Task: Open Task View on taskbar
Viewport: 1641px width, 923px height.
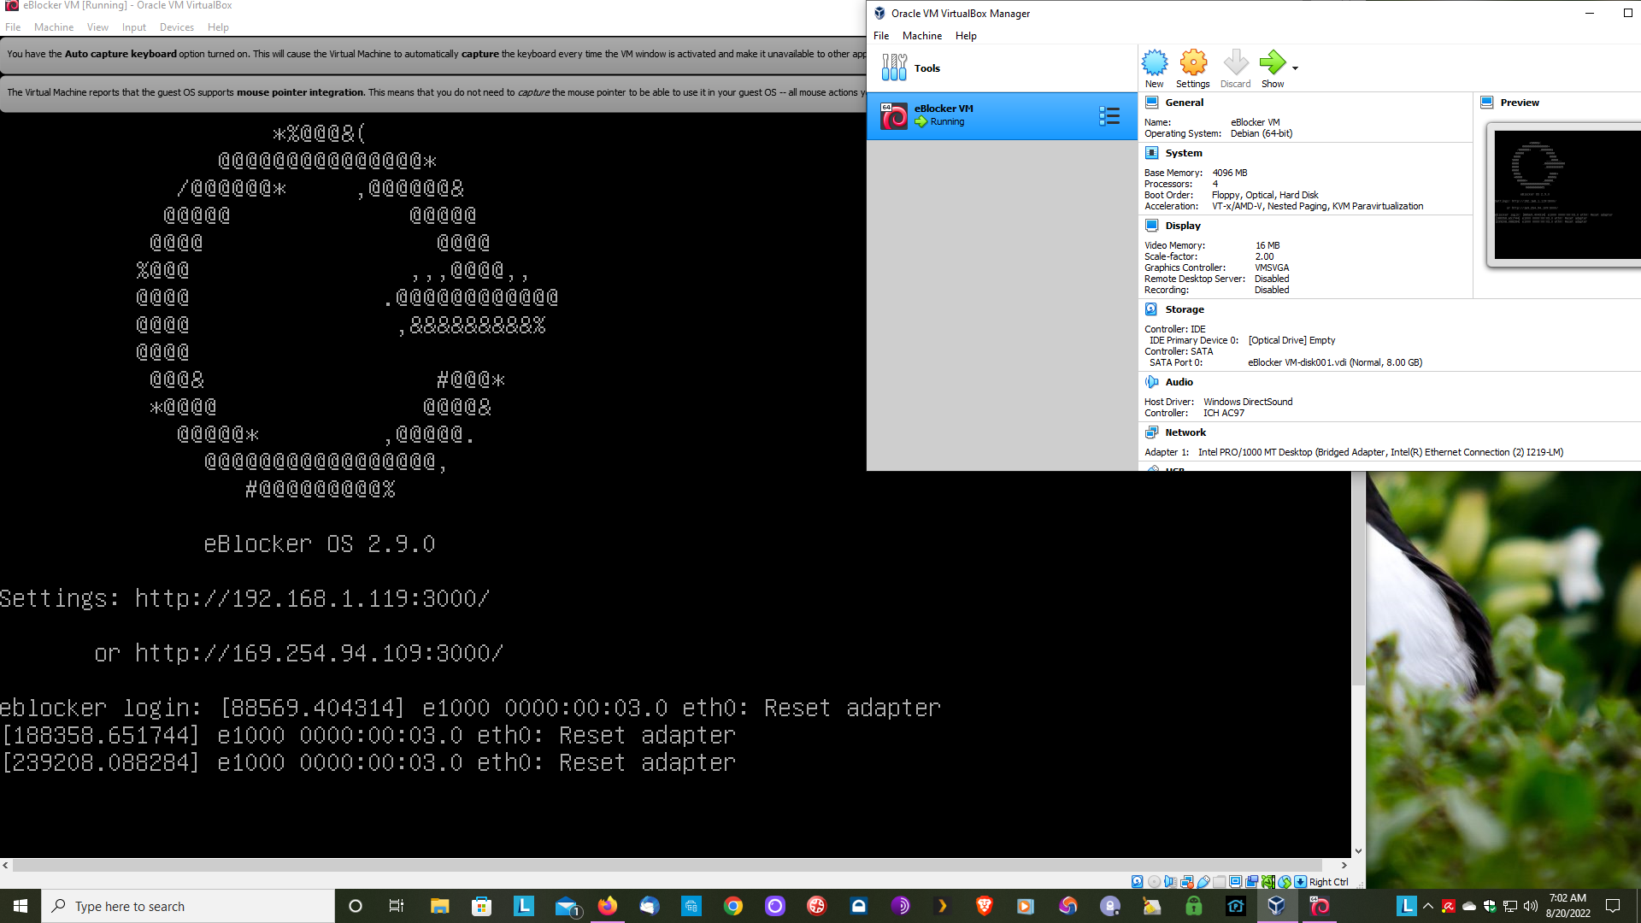Action: click(397, 906)
